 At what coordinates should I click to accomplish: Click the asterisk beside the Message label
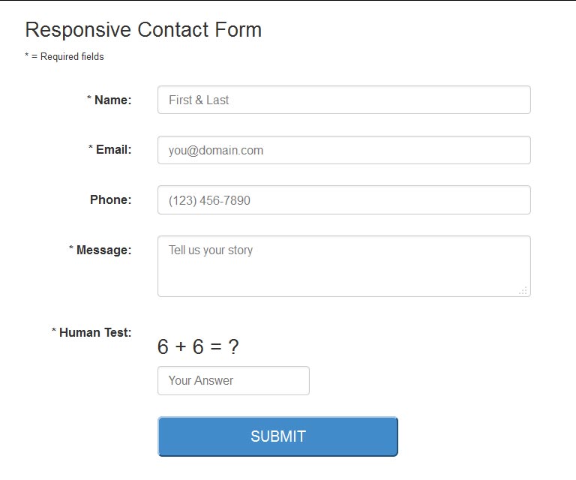[x=71, y=249]
